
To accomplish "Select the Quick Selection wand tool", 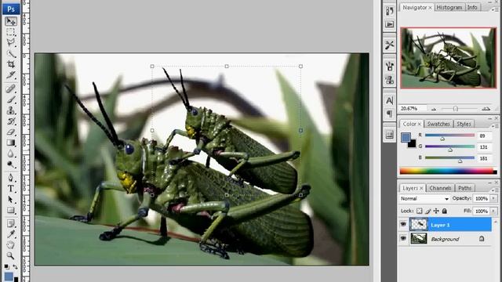I will tap(10, 54).
